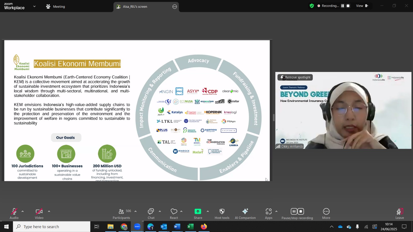Unmute the Audio microphone
413x232 pixels.
[14, 214]
